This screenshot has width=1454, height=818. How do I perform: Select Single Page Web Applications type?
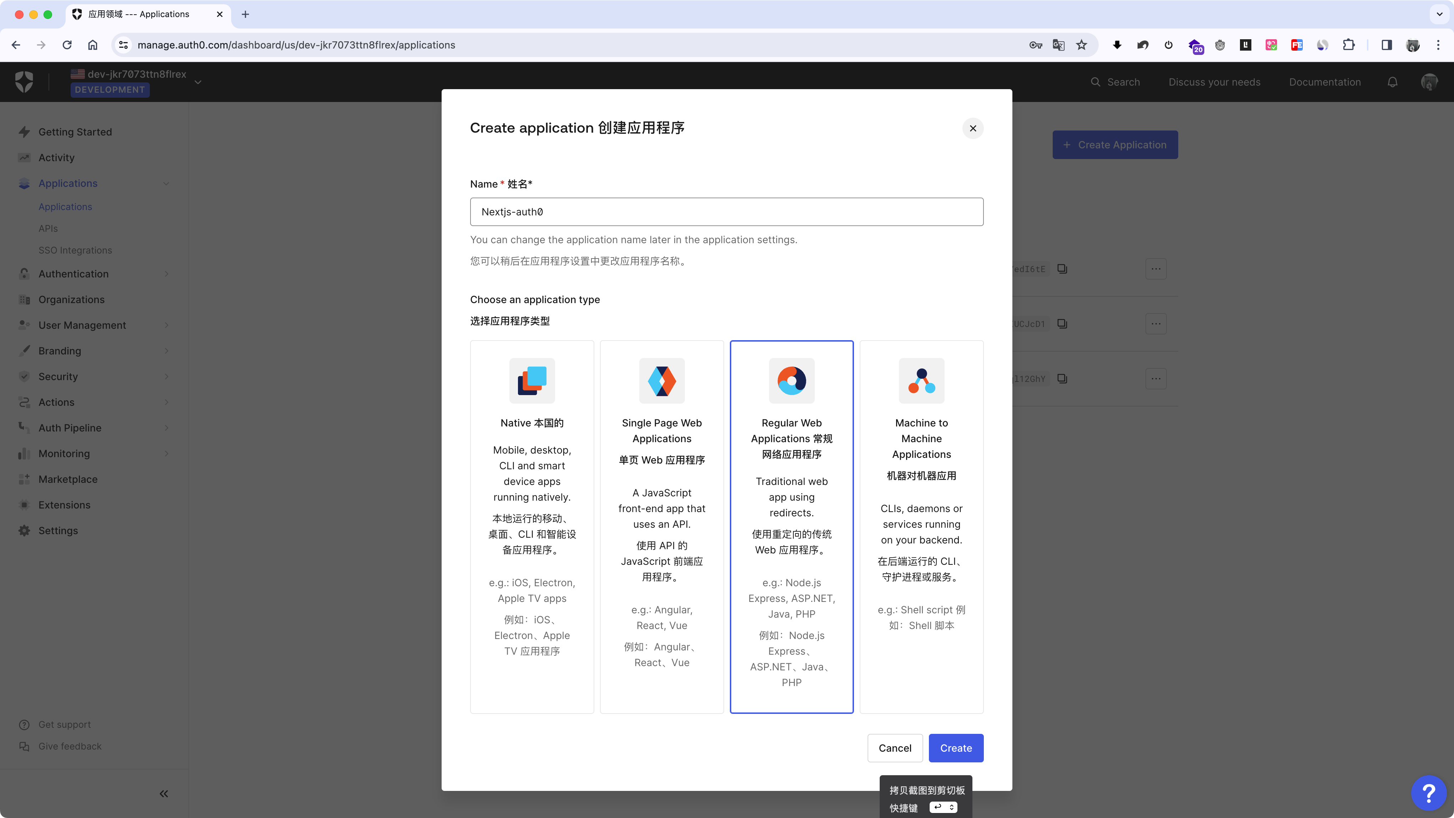coord(661,525)
